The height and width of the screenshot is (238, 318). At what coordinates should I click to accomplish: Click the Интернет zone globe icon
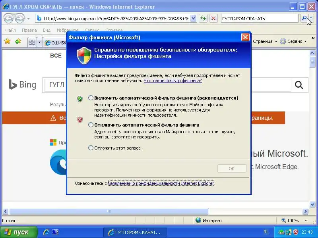pyautogui.click(x=198, y=220)
